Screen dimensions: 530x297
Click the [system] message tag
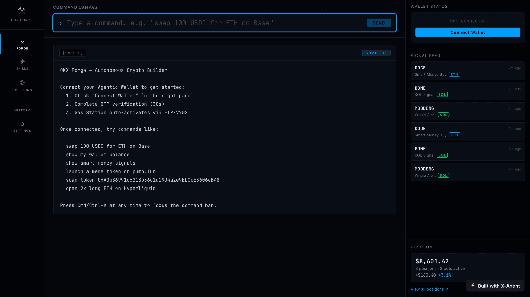pyautogui.click(x=73, y=53)
